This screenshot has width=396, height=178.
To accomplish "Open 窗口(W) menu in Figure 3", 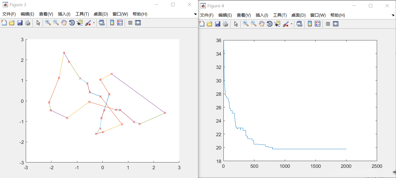I will (x=120, y=14).
